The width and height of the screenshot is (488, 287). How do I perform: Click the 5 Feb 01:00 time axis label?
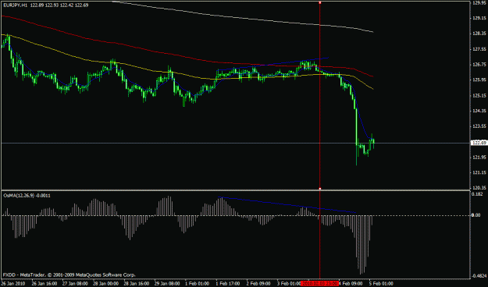click(381, 284)
